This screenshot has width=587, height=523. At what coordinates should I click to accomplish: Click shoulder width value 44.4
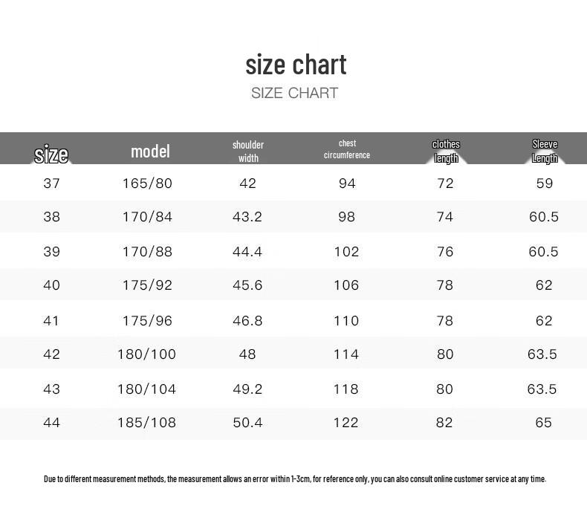click(247, 252)
